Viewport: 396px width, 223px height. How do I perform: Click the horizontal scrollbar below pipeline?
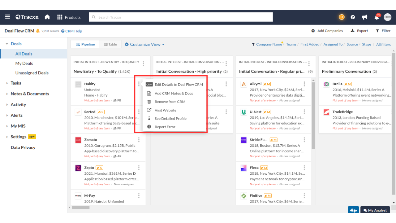click(81, 208)
